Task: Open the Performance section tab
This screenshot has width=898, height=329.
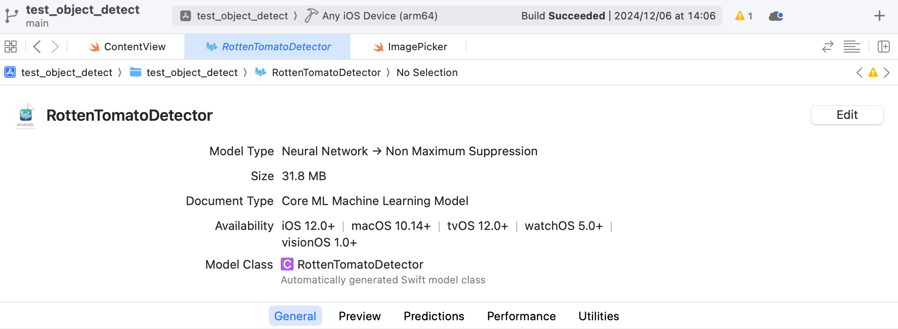Action: point(521,316)
